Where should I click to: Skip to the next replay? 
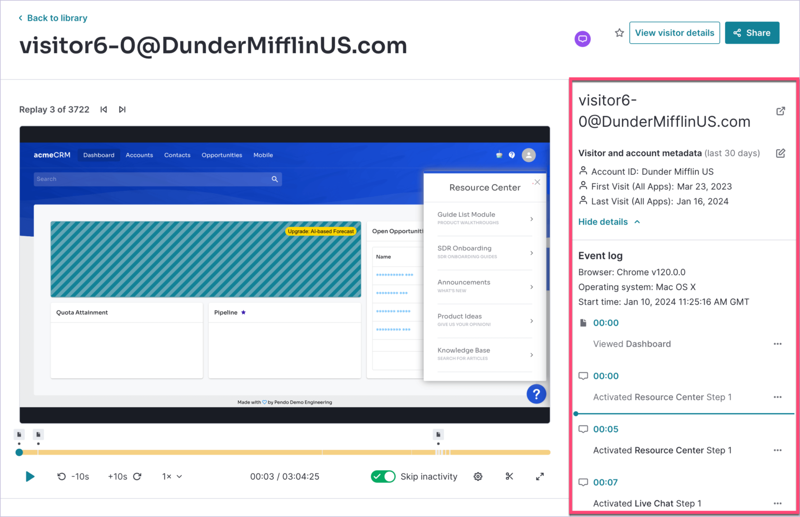coord(122,109)
